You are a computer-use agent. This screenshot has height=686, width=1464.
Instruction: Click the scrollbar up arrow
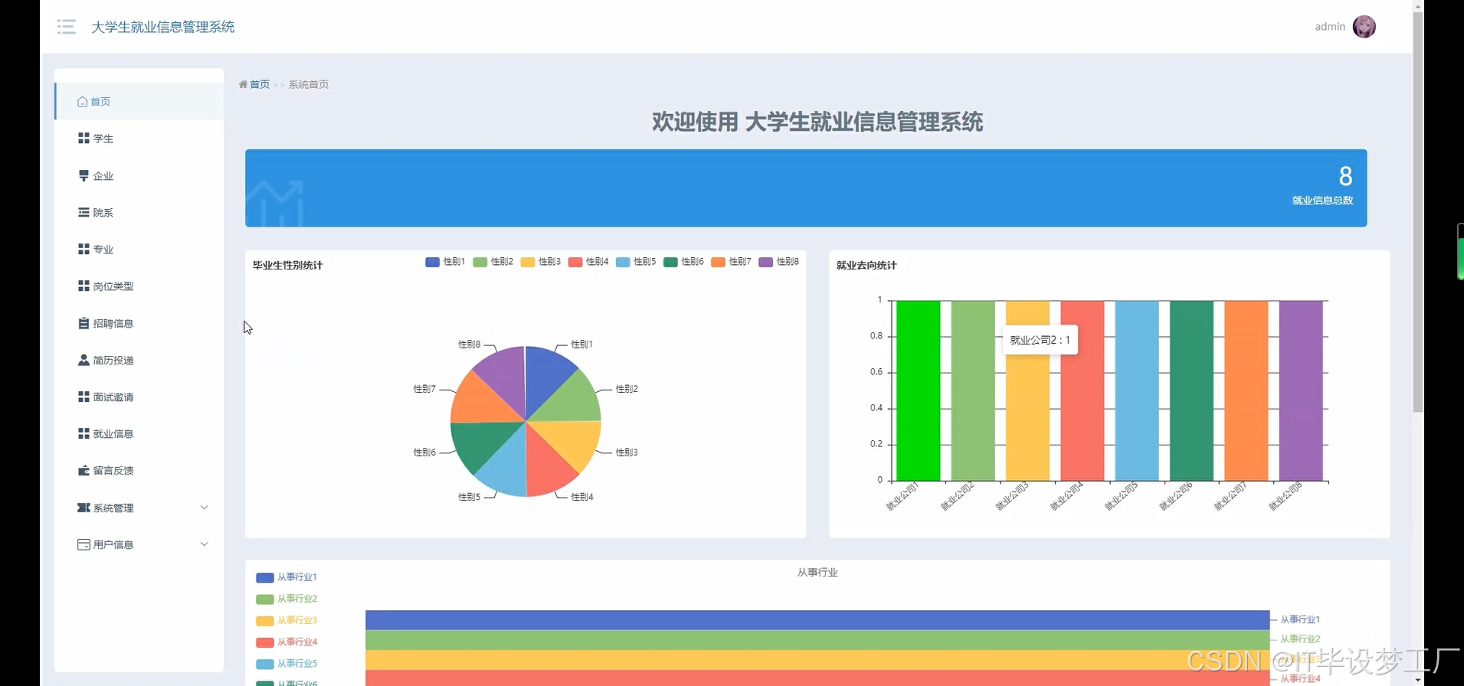(x=1418, y=5)
